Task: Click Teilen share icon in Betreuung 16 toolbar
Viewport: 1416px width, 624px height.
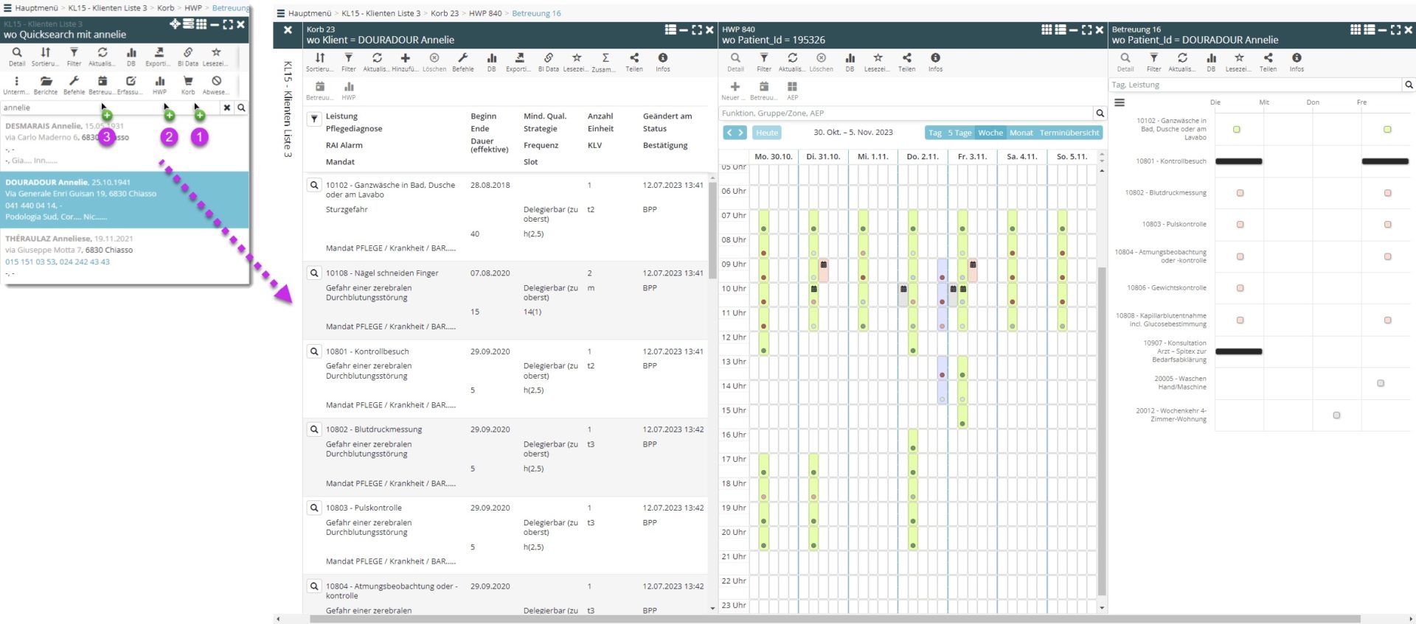Action: tap(1268, 58)
